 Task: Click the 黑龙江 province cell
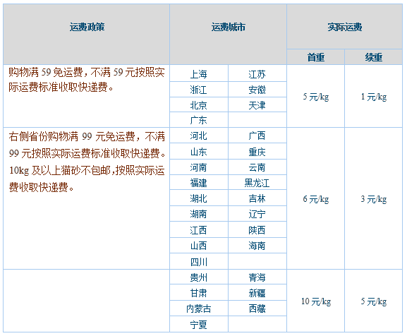257,183
